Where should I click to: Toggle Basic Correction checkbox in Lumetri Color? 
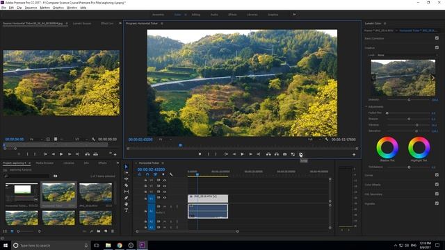pos(437,38)
